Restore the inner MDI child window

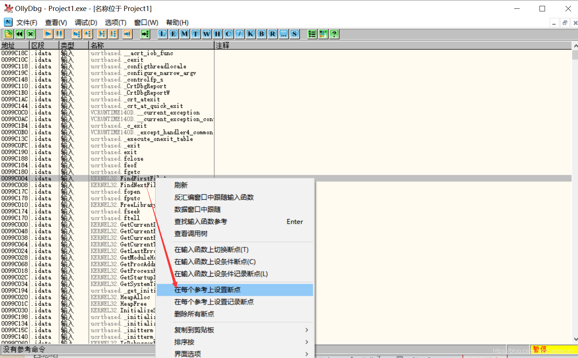565,23
